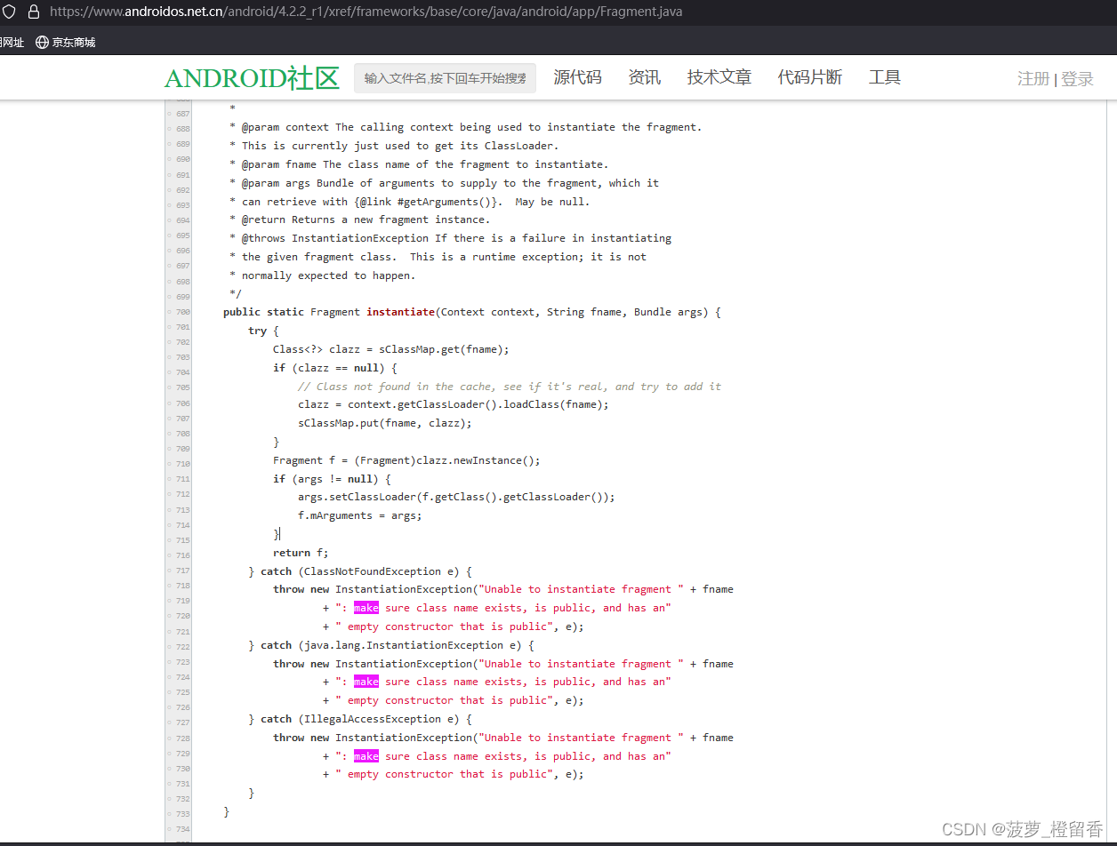Screen dimensions: 1117x846
Task: Click line number 700 in the gutter
Action: point(182,312)
